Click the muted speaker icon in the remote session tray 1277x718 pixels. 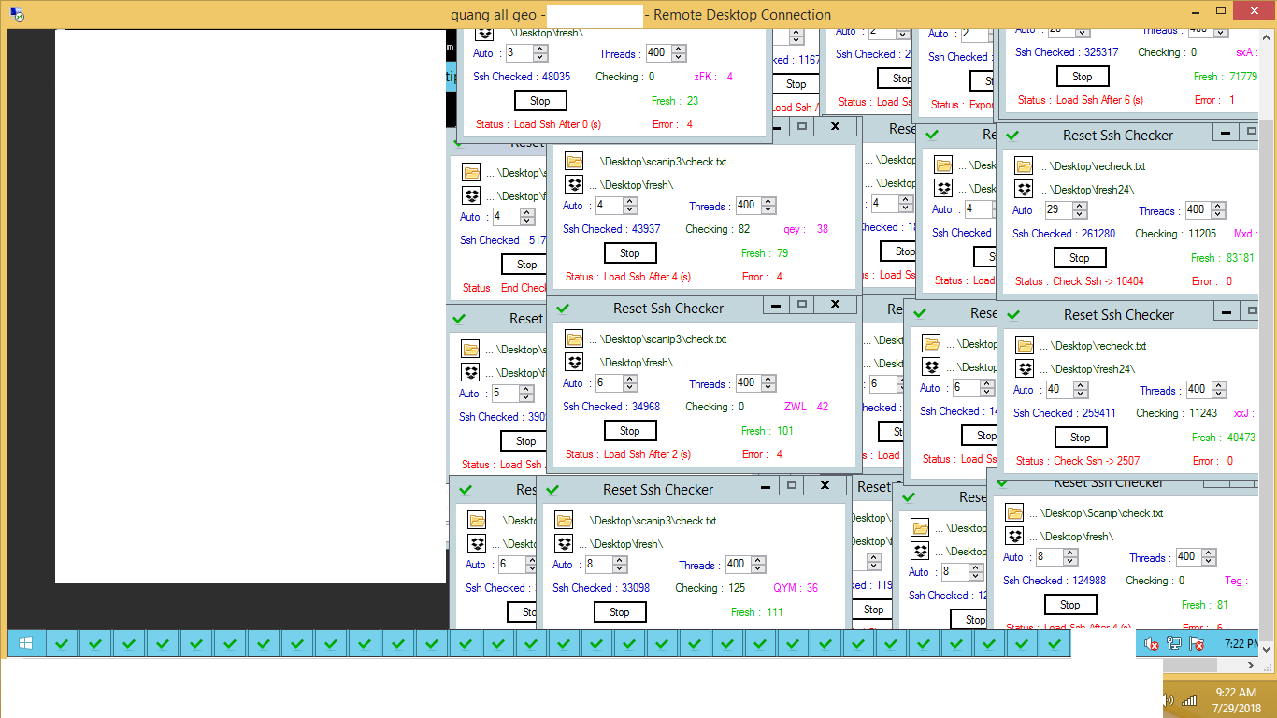point(1151,643)
